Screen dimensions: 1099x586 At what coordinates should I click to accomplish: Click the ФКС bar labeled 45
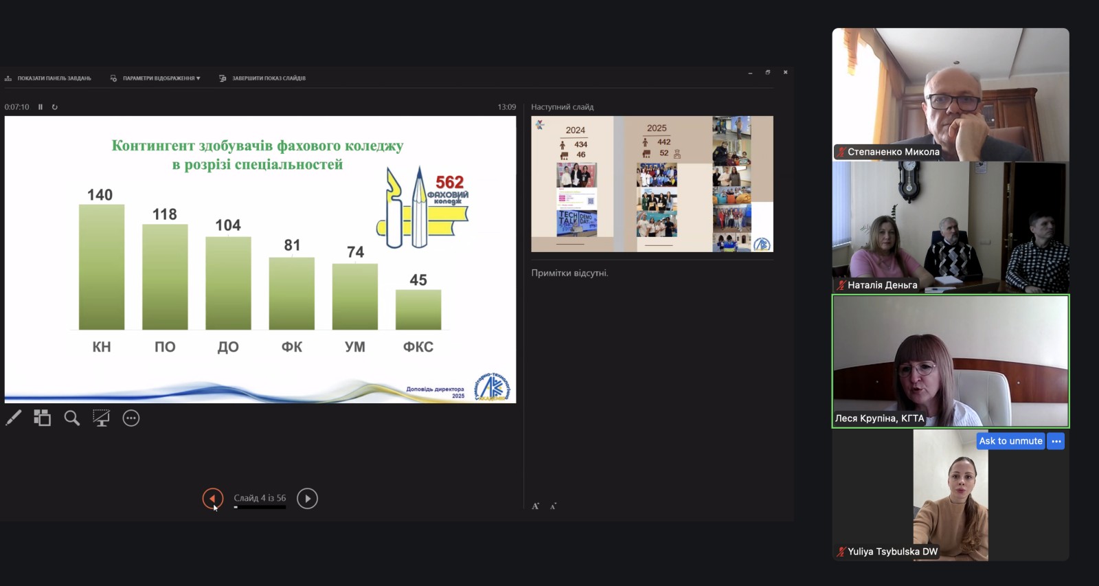point(418,310)
